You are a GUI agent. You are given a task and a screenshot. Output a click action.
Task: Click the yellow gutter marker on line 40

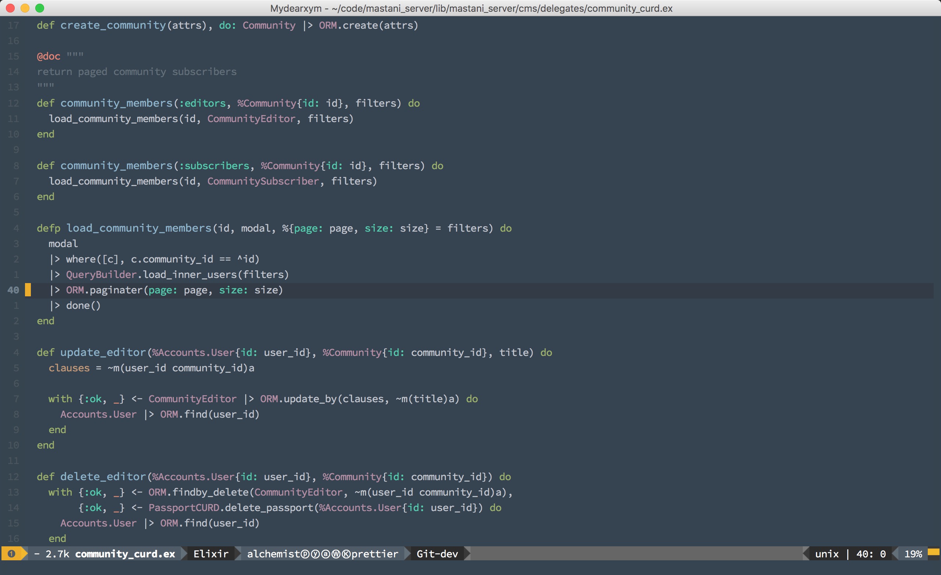pos(28,290)
